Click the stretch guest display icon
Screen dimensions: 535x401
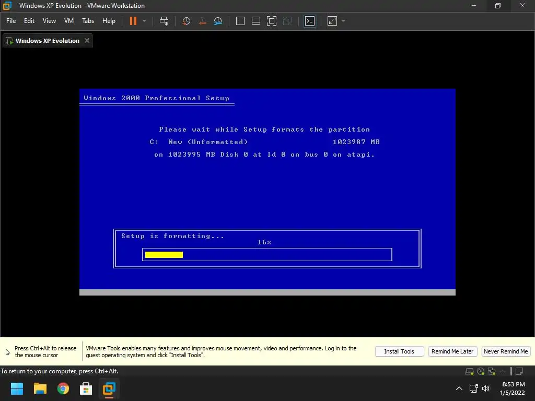click(x=332, y=21)
